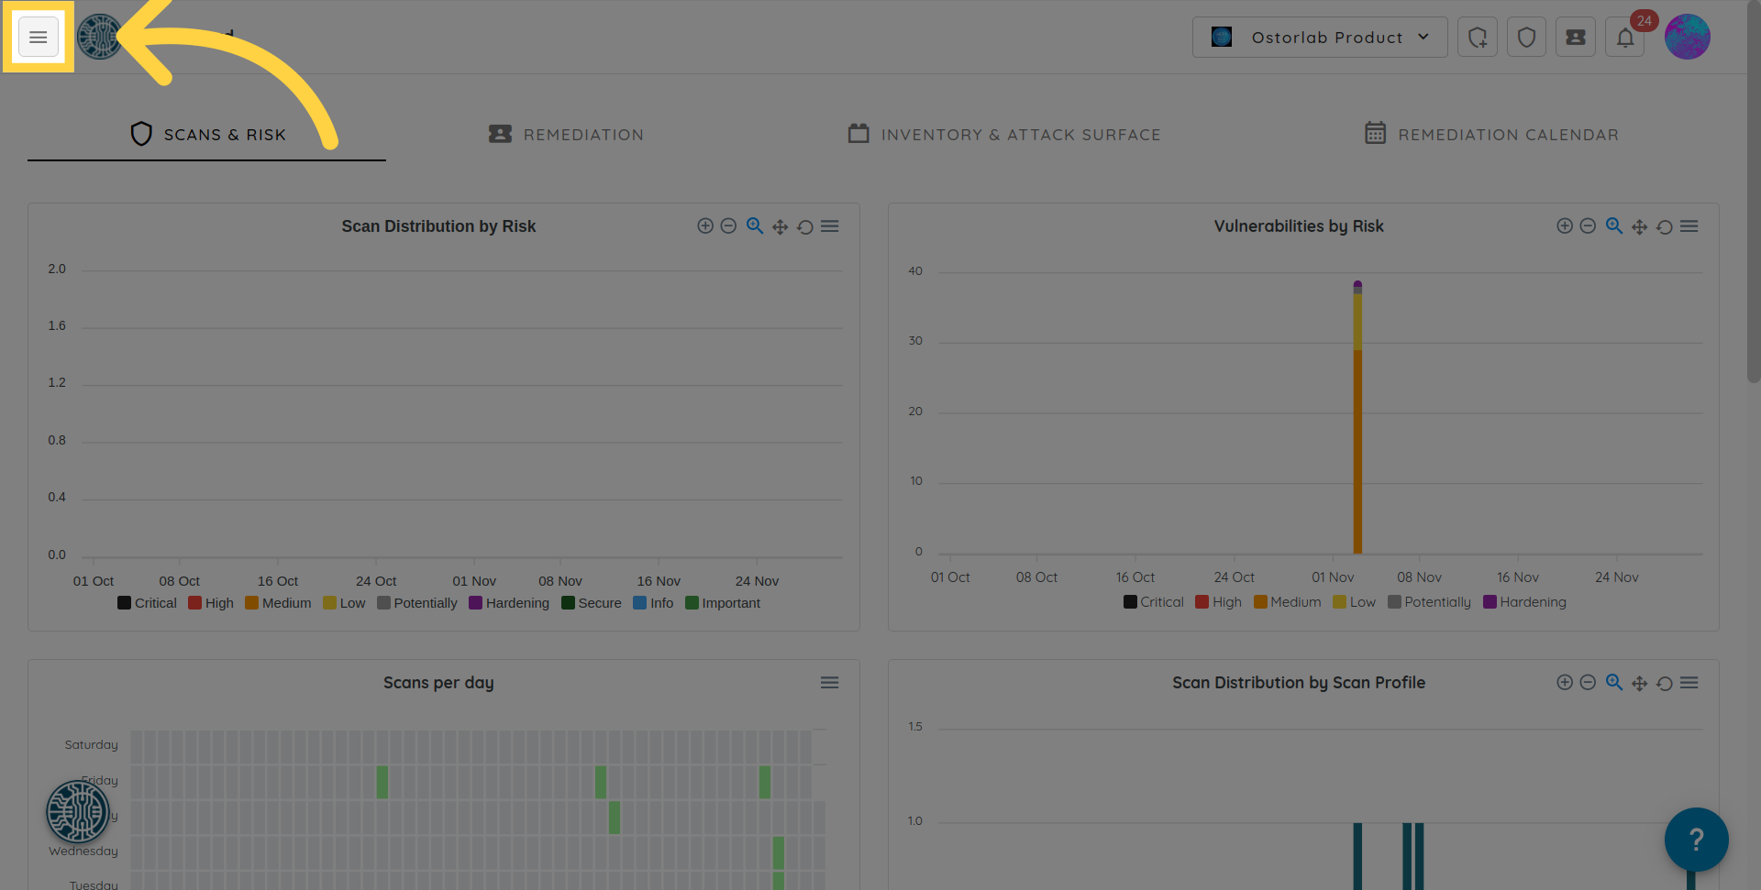Select panning tool on Vulnerabilities by Risk chart
The height and width of the screenshot is (890, 1761).
pyautogui.click(x=1639, y=226)
